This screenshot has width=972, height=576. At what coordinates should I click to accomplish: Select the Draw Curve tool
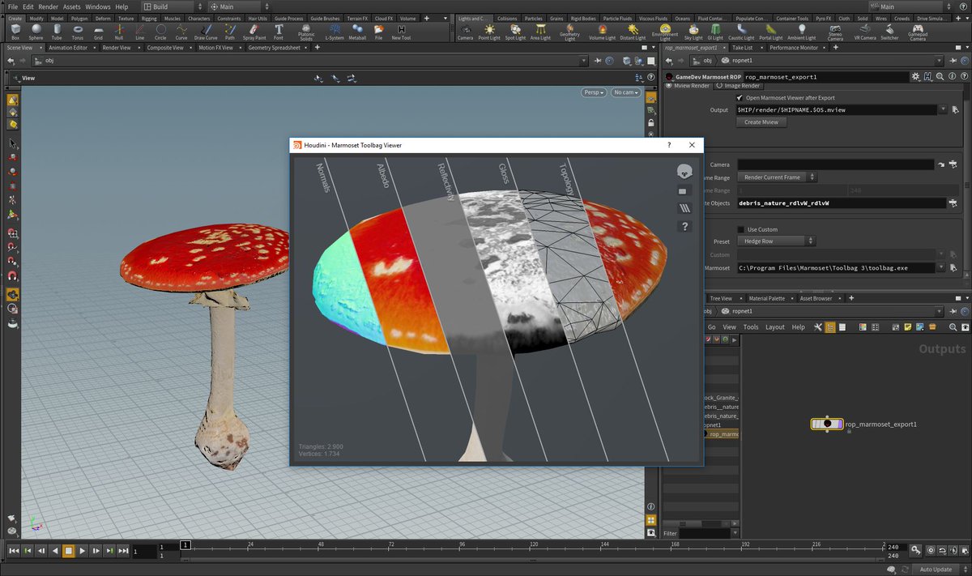(x=206, y=32)
